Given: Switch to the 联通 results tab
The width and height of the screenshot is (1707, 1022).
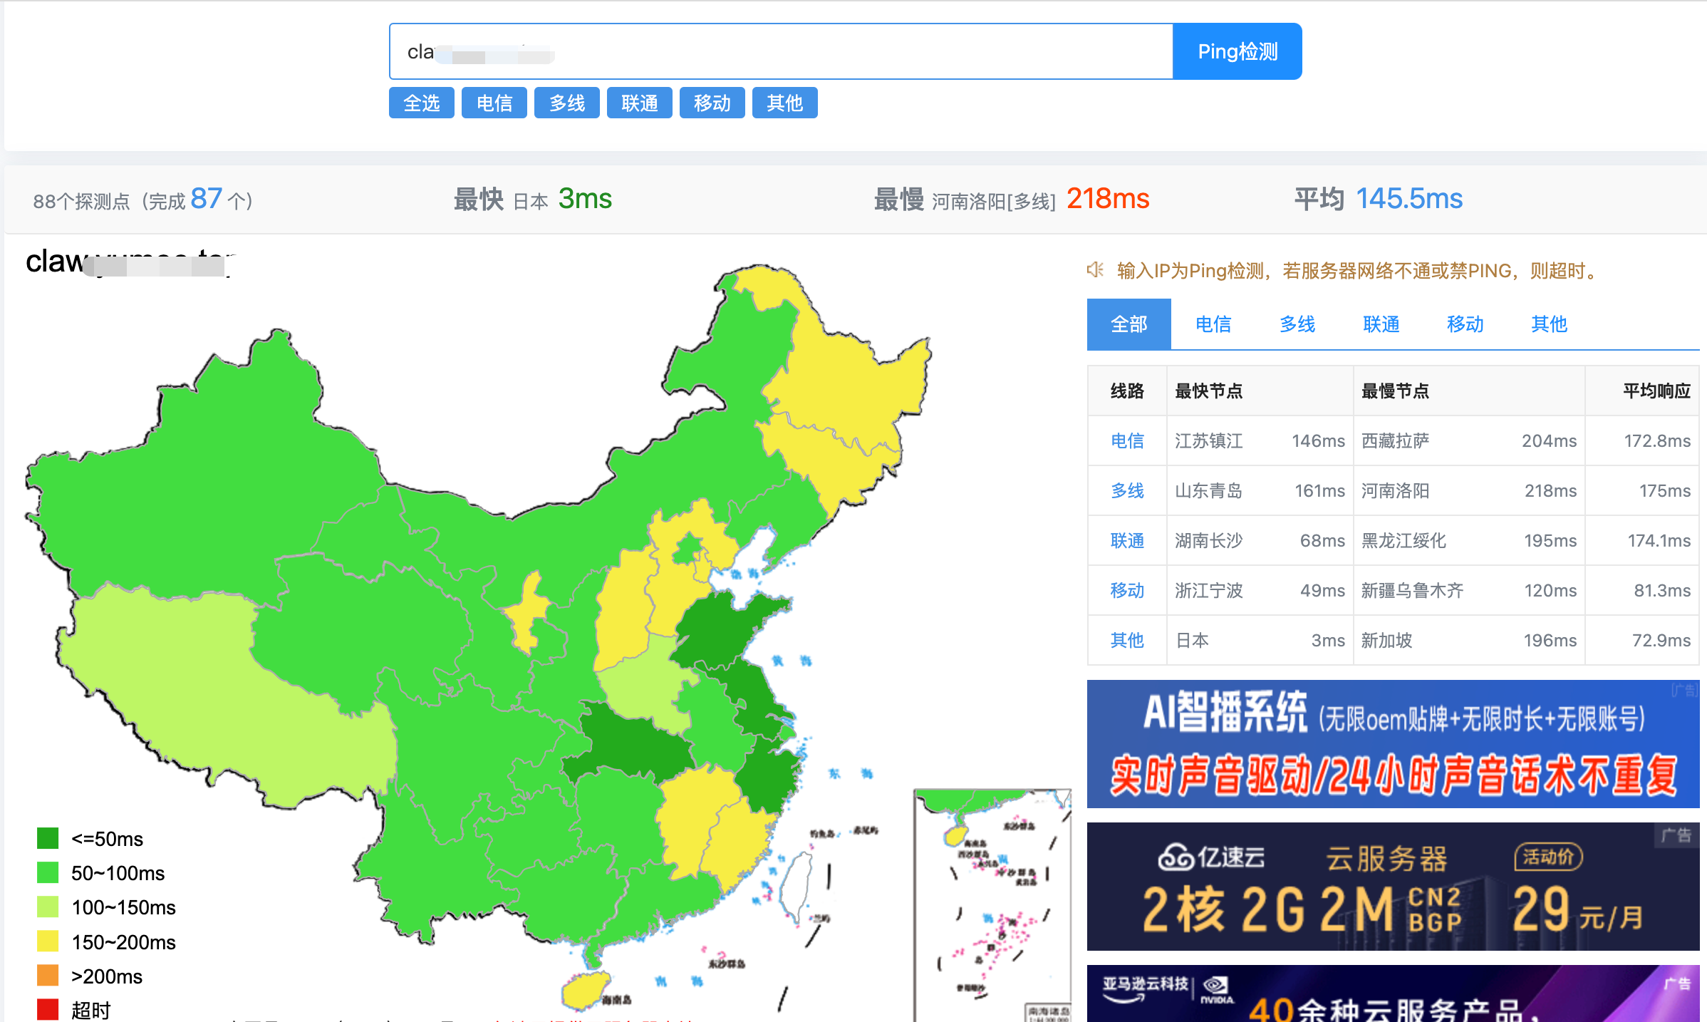Looking at the screenshot, I should [x=1381, y=324].
